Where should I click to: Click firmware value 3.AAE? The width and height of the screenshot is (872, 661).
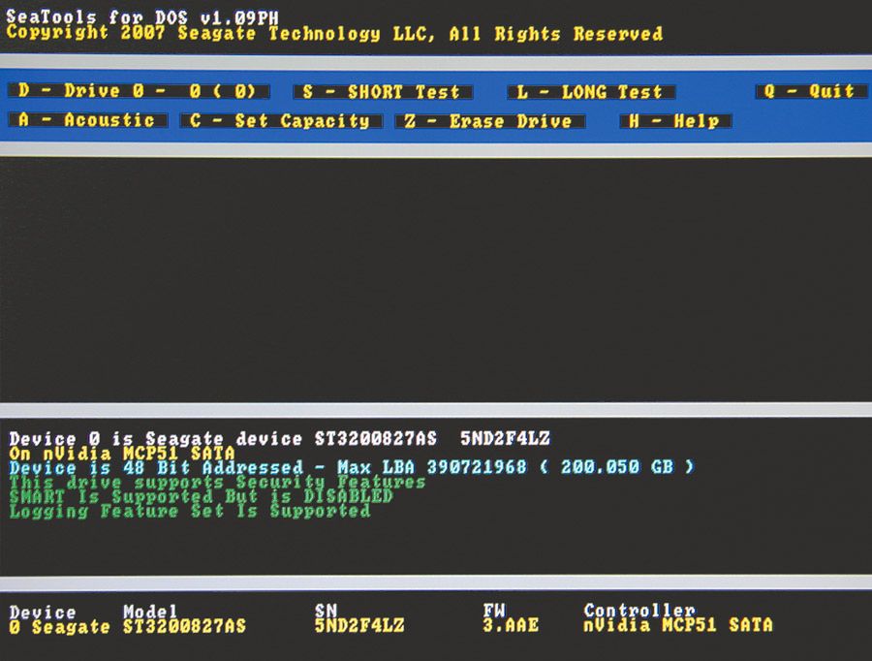click(511, 625)
